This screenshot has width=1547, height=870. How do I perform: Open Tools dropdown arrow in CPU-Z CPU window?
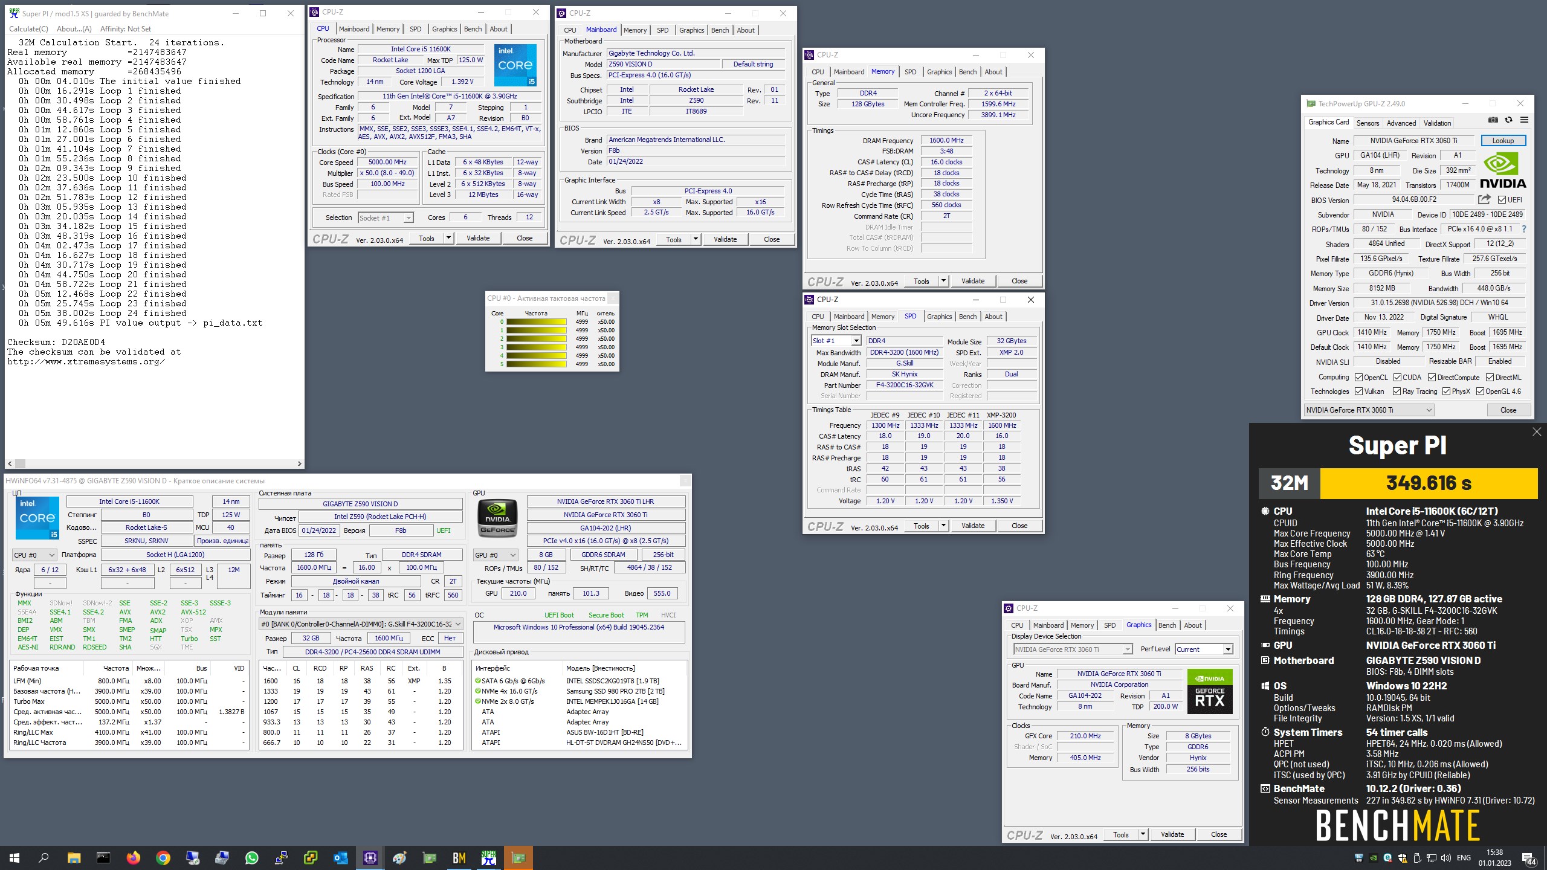(x=448, y=238)
